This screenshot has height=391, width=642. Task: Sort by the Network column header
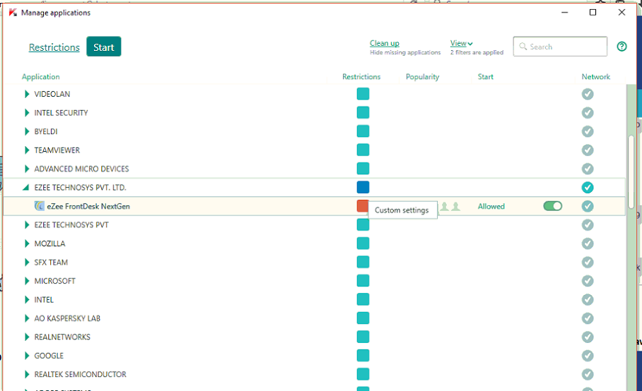click(x=596, y=77)
